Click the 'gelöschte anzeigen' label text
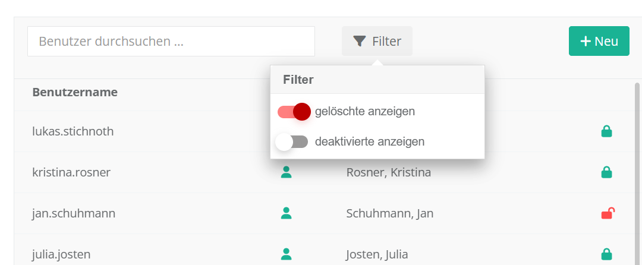 tap(364, 111)
